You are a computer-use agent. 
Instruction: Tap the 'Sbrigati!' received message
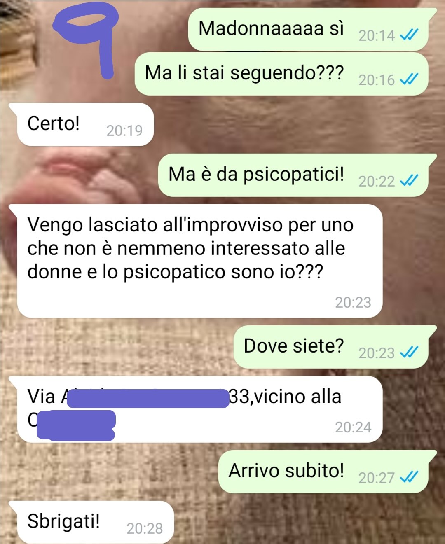point(91,522)
